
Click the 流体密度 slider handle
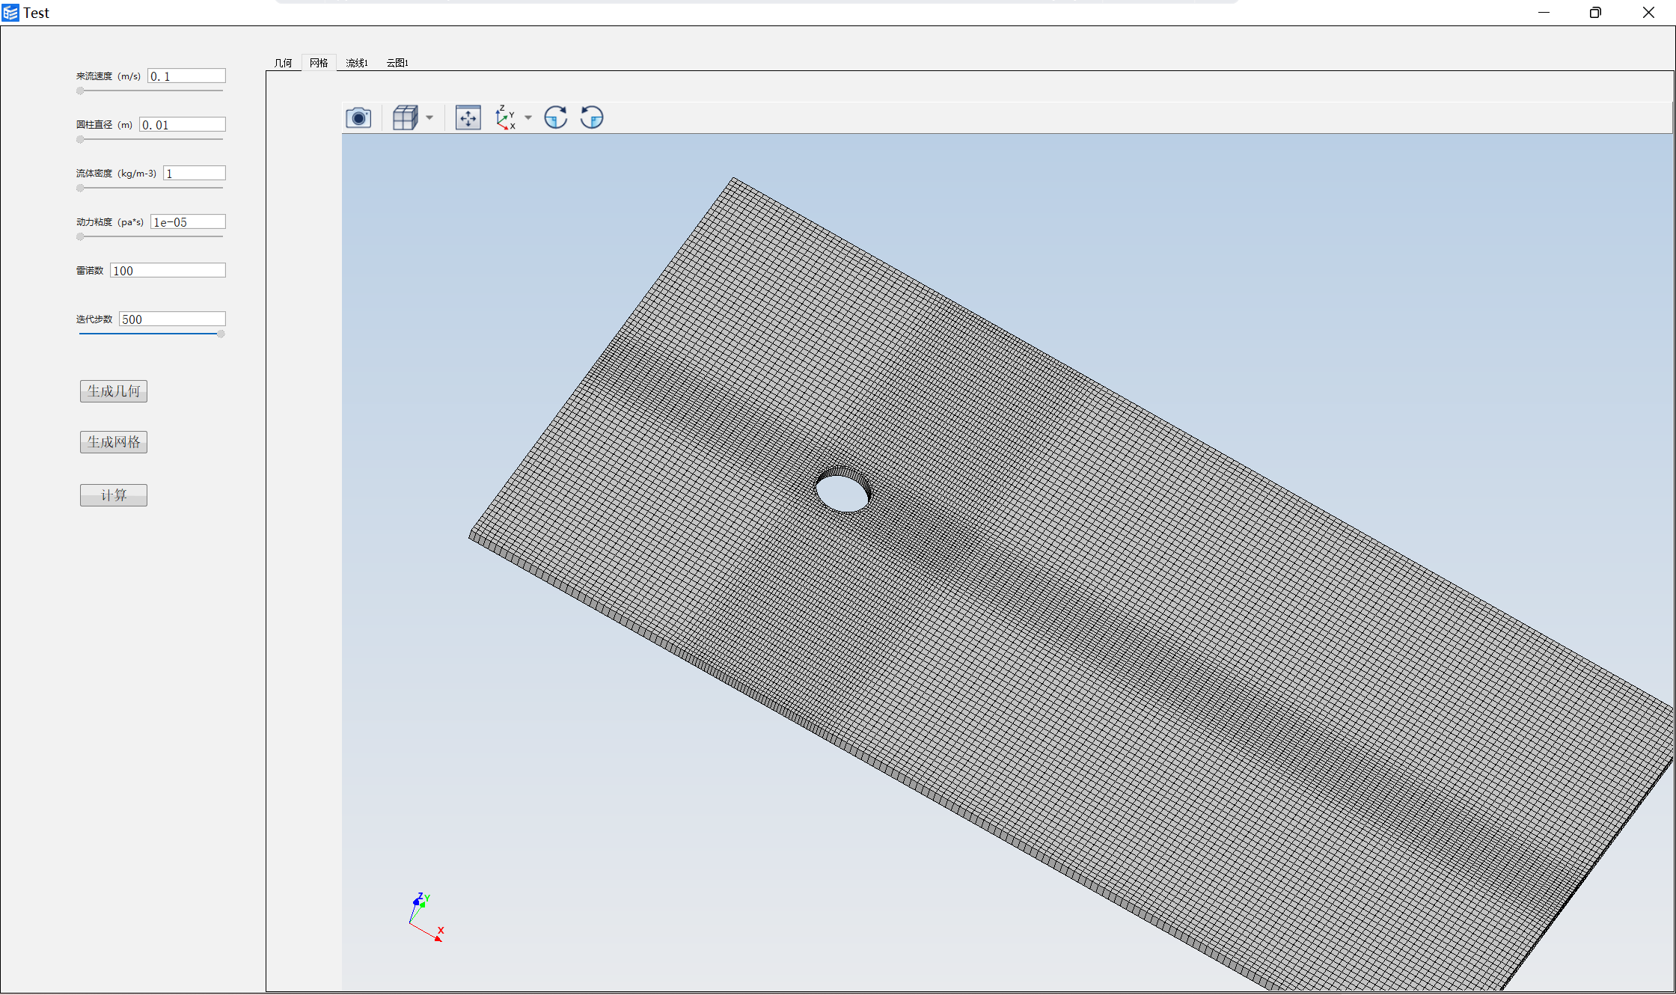coord(80,189)
